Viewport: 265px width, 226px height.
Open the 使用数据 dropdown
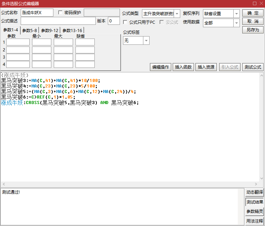[236, 23]
